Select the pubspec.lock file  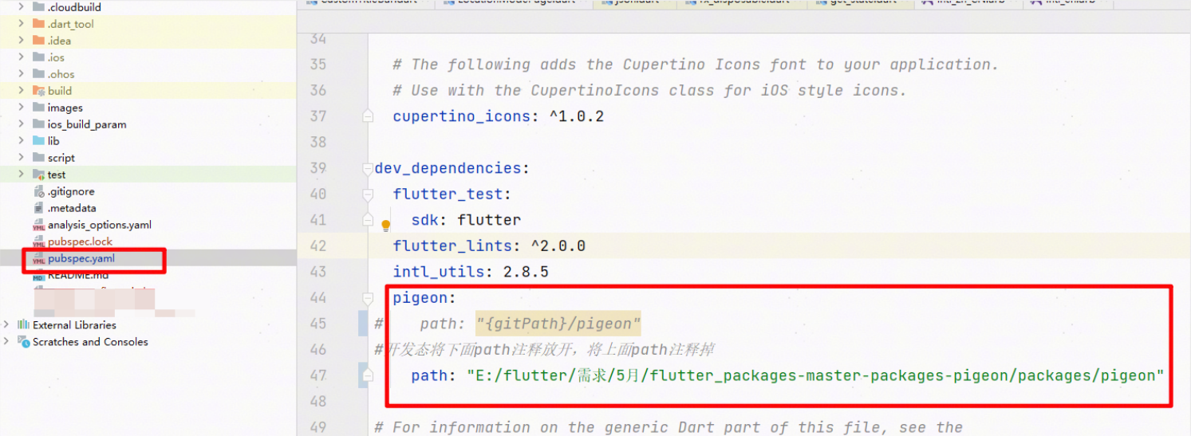(80, 242)
